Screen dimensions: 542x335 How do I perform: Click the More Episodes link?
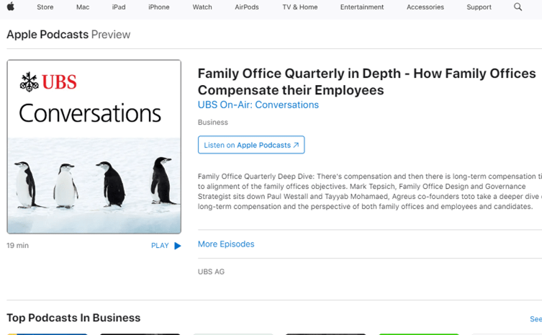[x=226, y=244]
